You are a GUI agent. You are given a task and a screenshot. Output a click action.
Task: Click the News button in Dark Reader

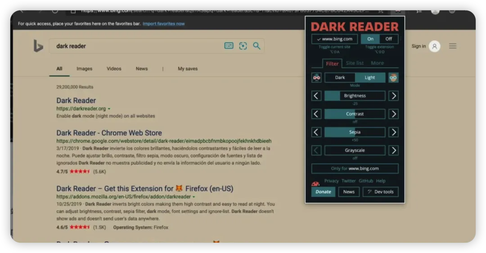pyautogui.click(x=349, y=192)
